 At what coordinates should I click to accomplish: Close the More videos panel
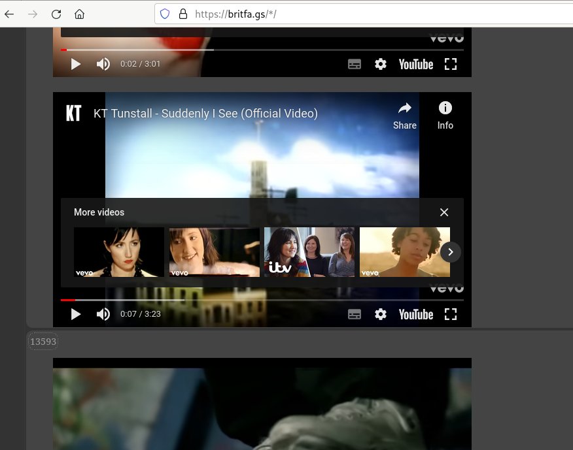pos(444,212)
